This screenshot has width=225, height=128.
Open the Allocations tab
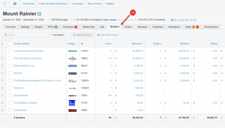(174, 27)
